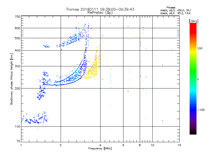Click the "Phases" header text
Image resolution: width=211 pixels, height=158 pixels.
click(171, 8)
